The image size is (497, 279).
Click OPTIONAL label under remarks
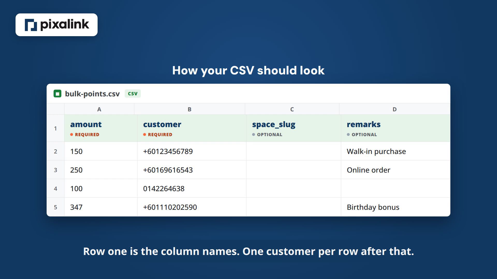coord(364,135)
